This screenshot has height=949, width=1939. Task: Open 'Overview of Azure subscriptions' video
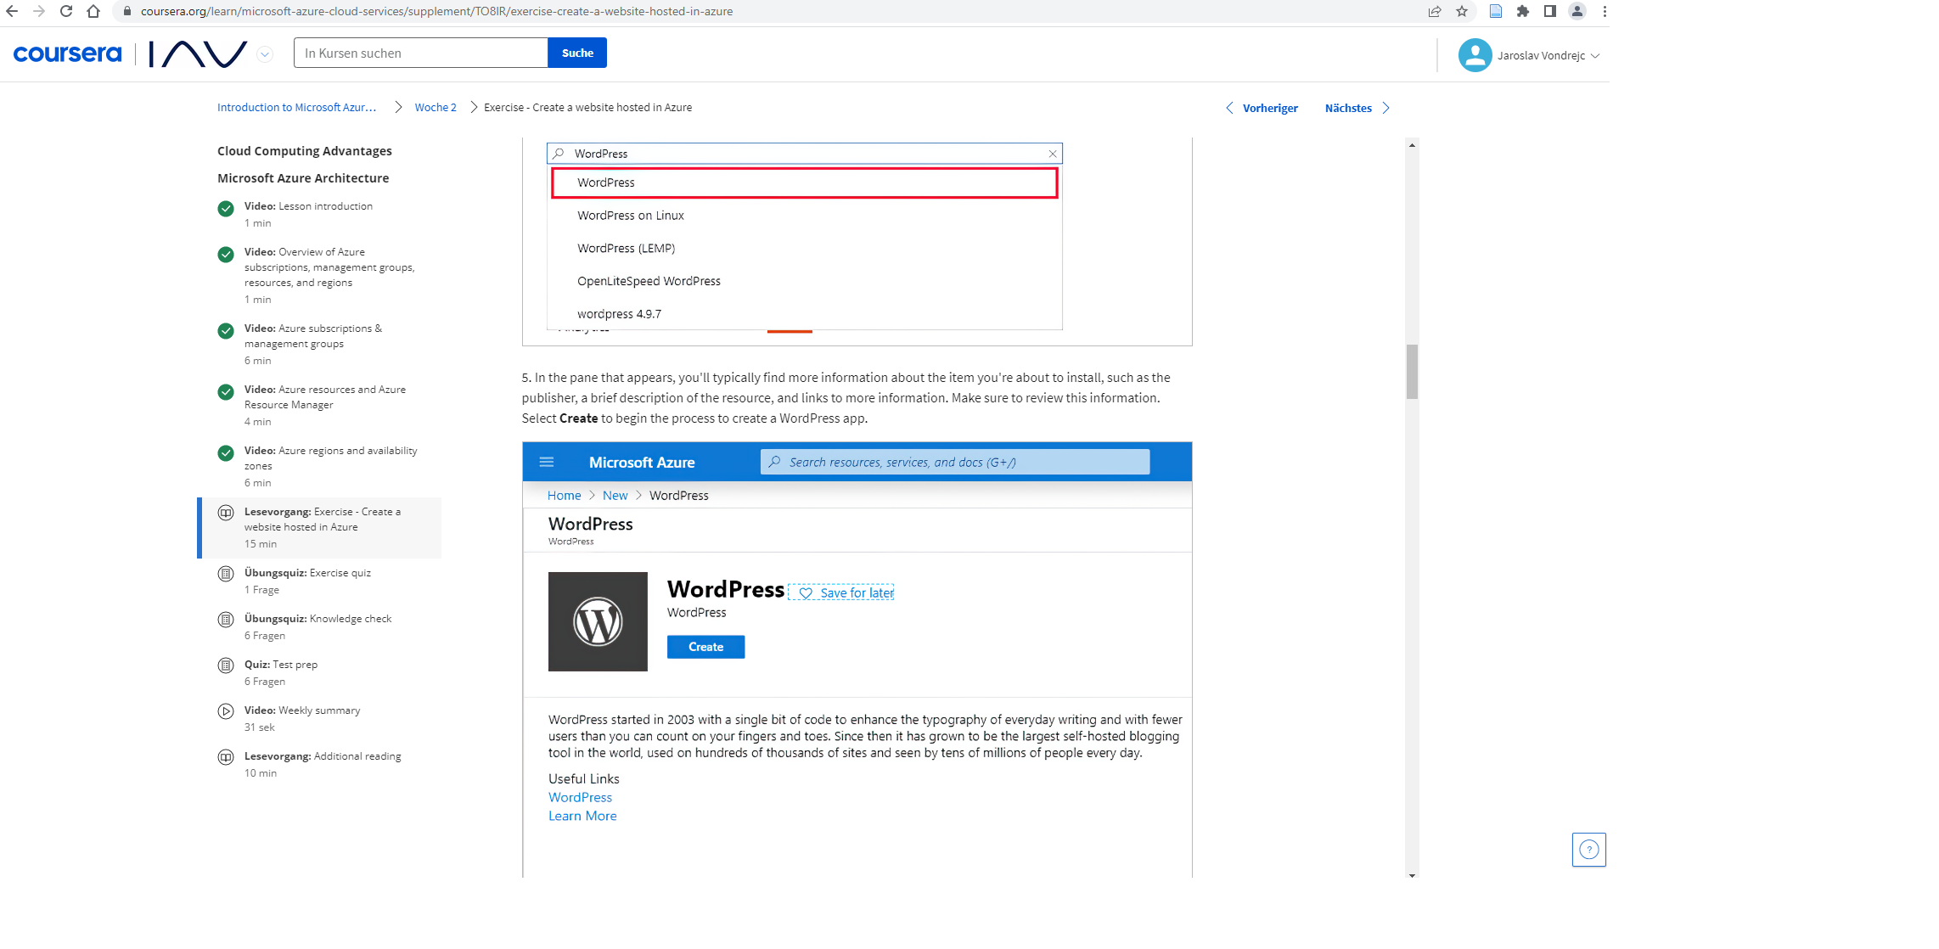coord(321,275)
